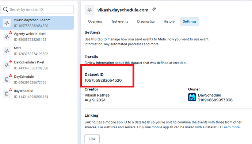252x144 pixels.
Task: Select DaySchedule ID 646291636672158 entry
Action: click(x=37, y=79)
